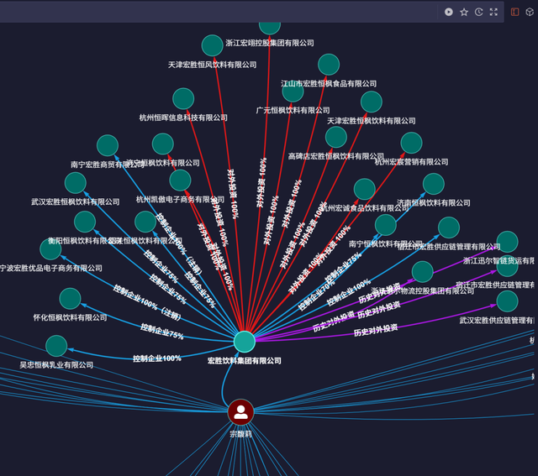Screen dimensions: 538x476
Task: Select the 宁波宏胜优品电子商务有限公司 node
Action: pos(50,249)
